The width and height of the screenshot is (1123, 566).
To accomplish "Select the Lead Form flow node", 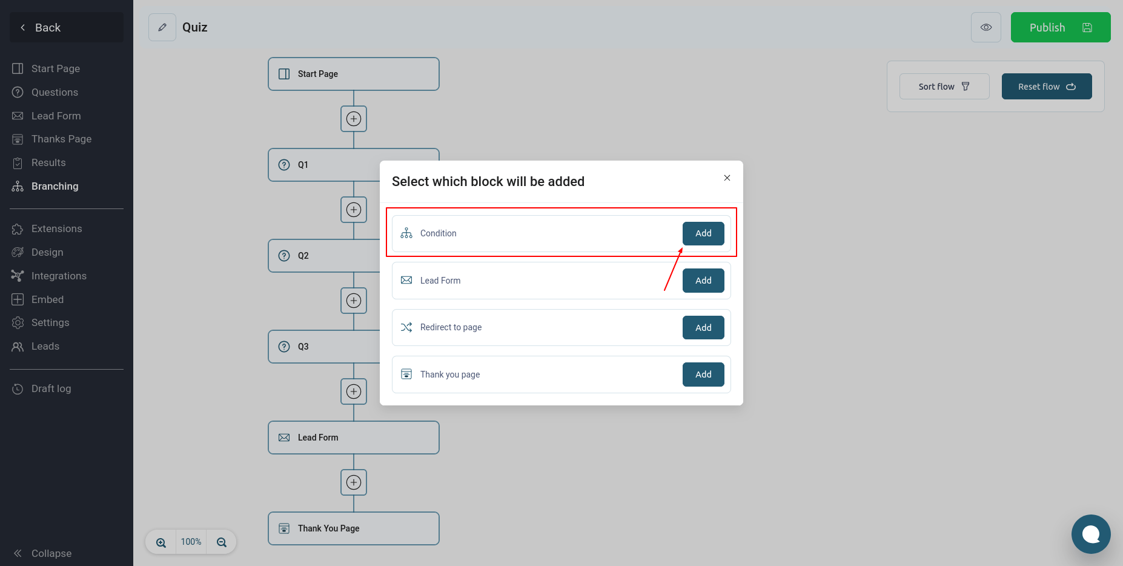I will point(354,438).
